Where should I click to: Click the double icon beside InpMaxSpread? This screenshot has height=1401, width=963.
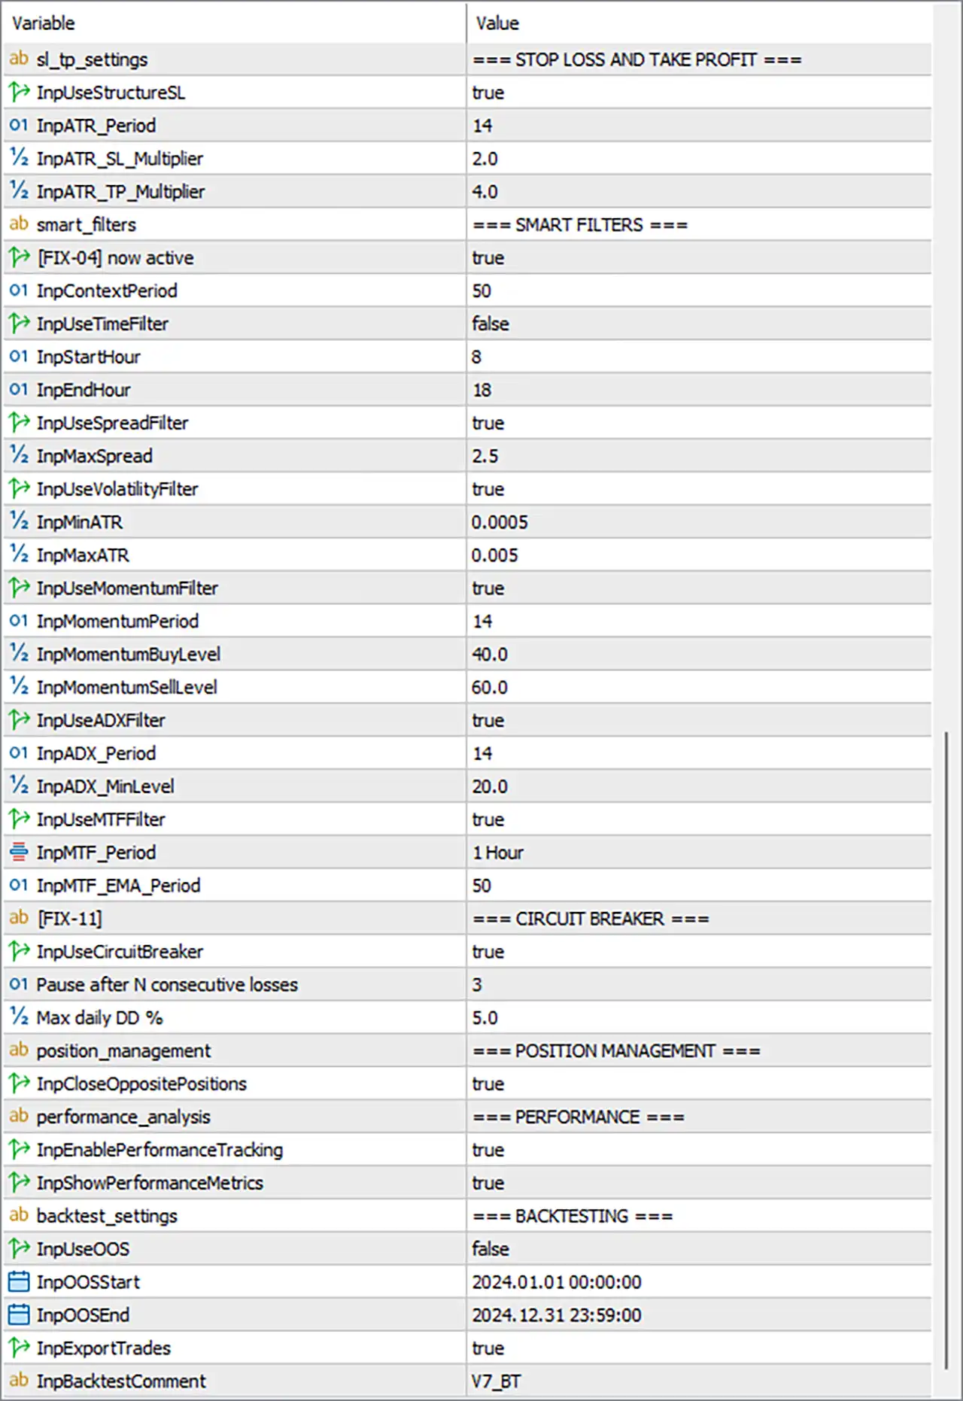(19, 455)
